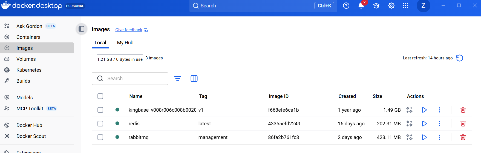
Task: Open the Builds sidebar section
Action: point(37,81)
